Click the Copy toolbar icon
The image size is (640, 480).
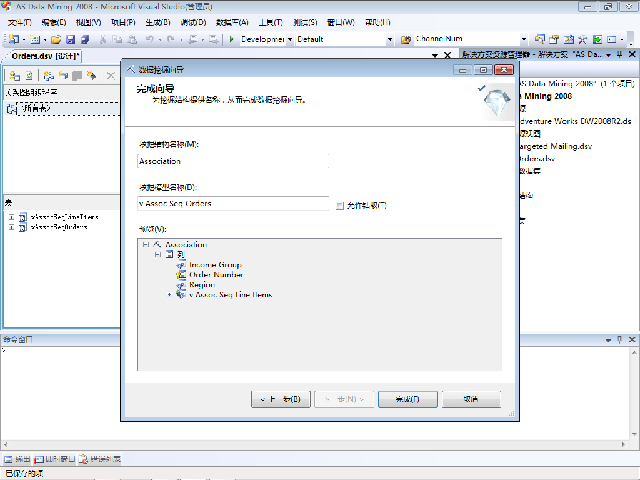click(117, 39)
